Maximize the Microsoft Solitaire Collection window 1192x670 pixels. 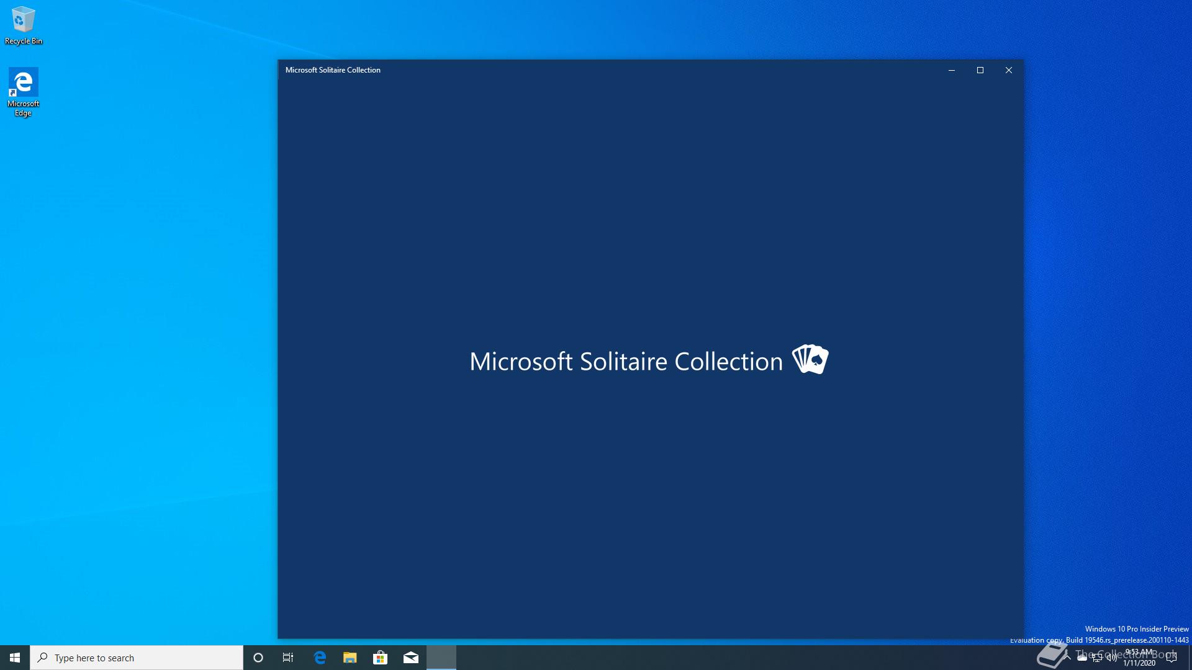pos(980,70)
